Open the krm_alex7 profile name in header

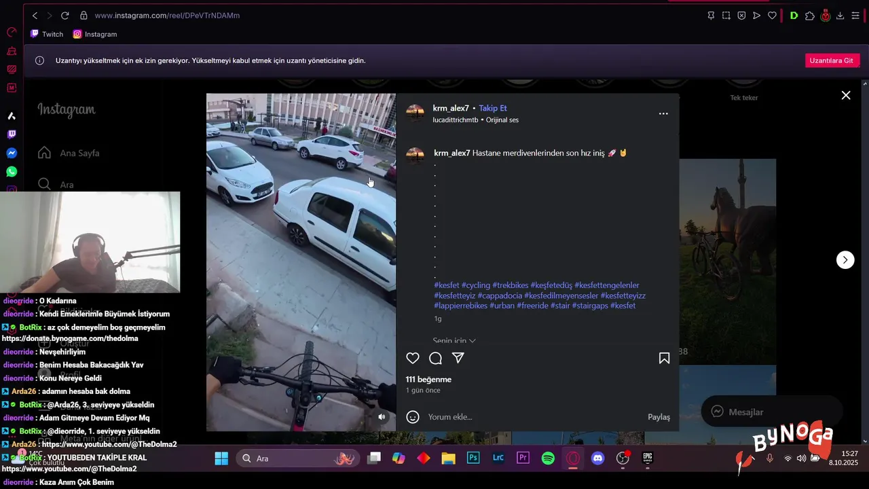[451, 108]
